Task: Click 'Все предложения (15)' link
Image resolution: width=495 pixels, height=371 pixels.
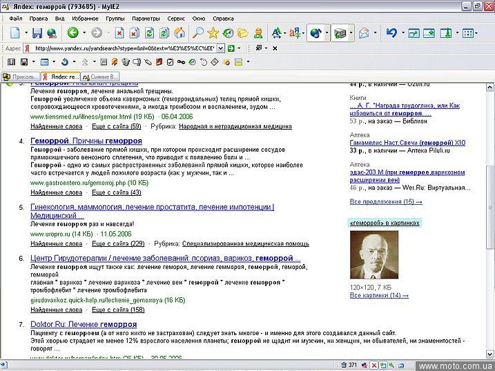Action: 386,202
